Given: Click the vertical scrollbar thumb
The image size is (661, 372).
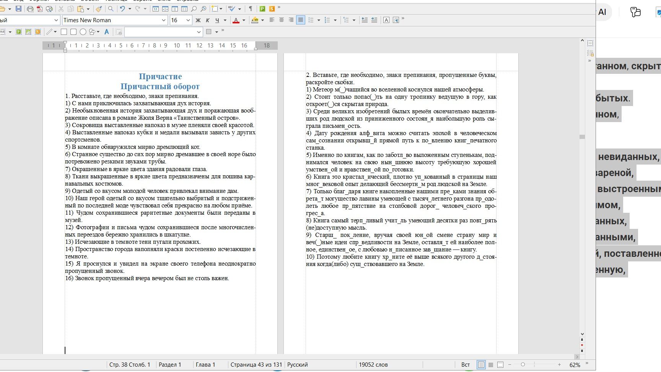Looking at the screenshot, I should tap(582, 137).
